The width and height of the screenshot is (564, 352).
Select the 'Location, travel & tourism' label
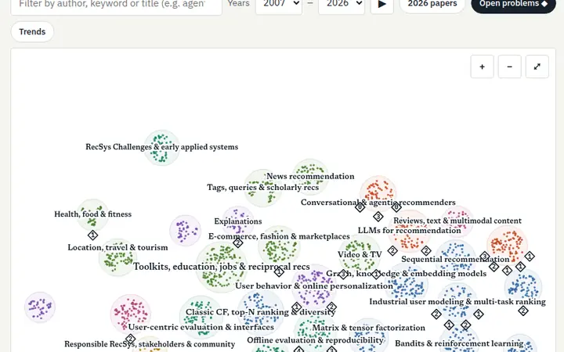(117, 247)
